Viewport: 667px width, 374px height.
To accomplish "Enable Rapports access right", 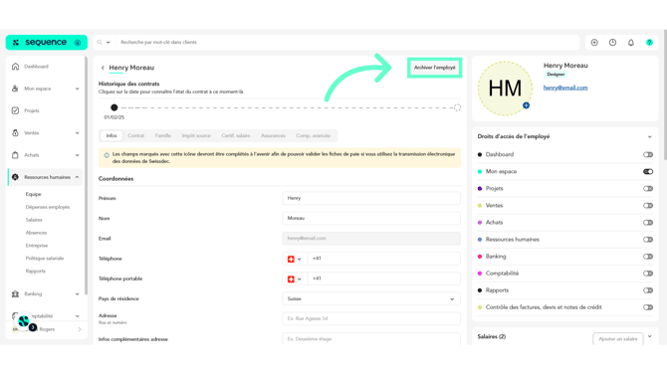I will point(648,290).
